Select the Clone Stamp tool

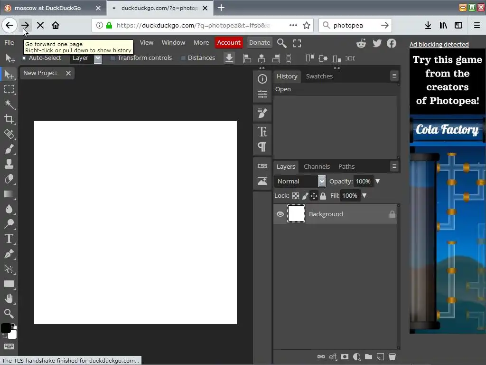click(x=9, y=164)
